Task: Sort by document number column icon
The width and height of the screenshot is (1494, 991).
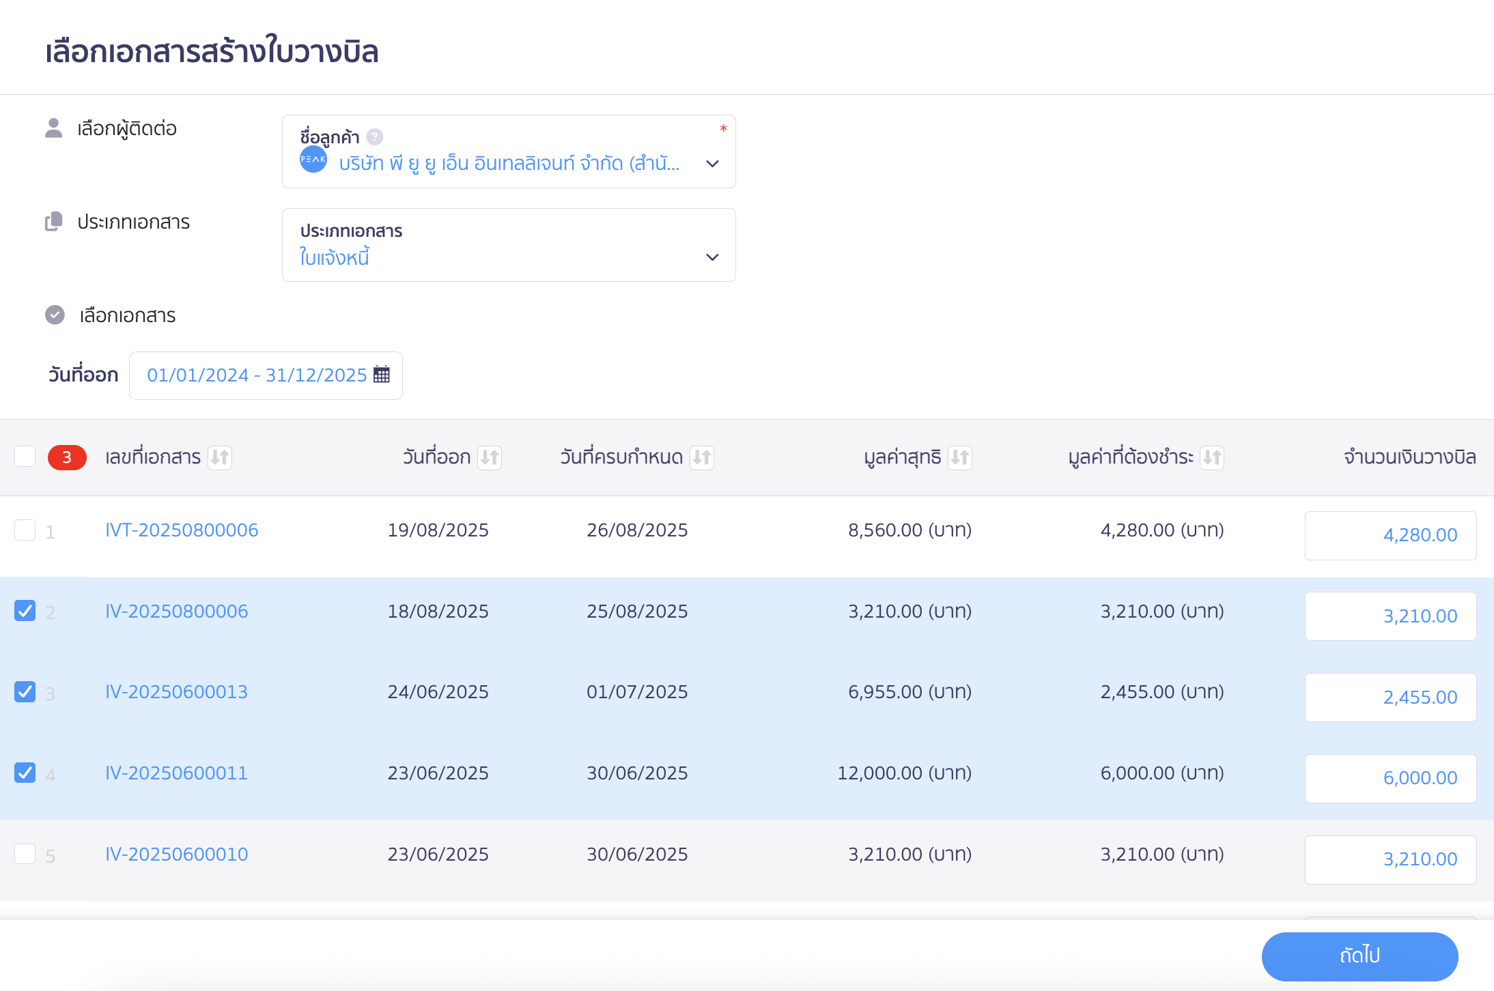Action: [x=220, y=457]
